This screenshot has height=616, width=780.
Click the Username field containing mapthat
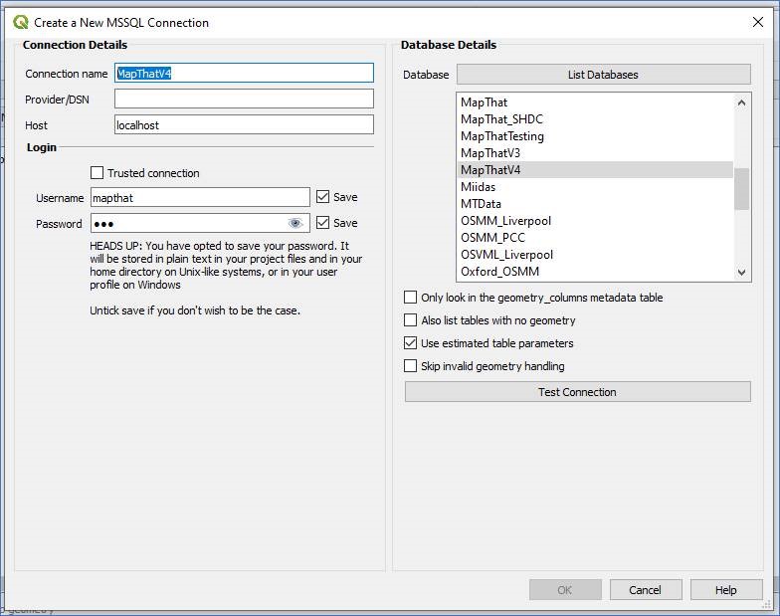[201, 197]
